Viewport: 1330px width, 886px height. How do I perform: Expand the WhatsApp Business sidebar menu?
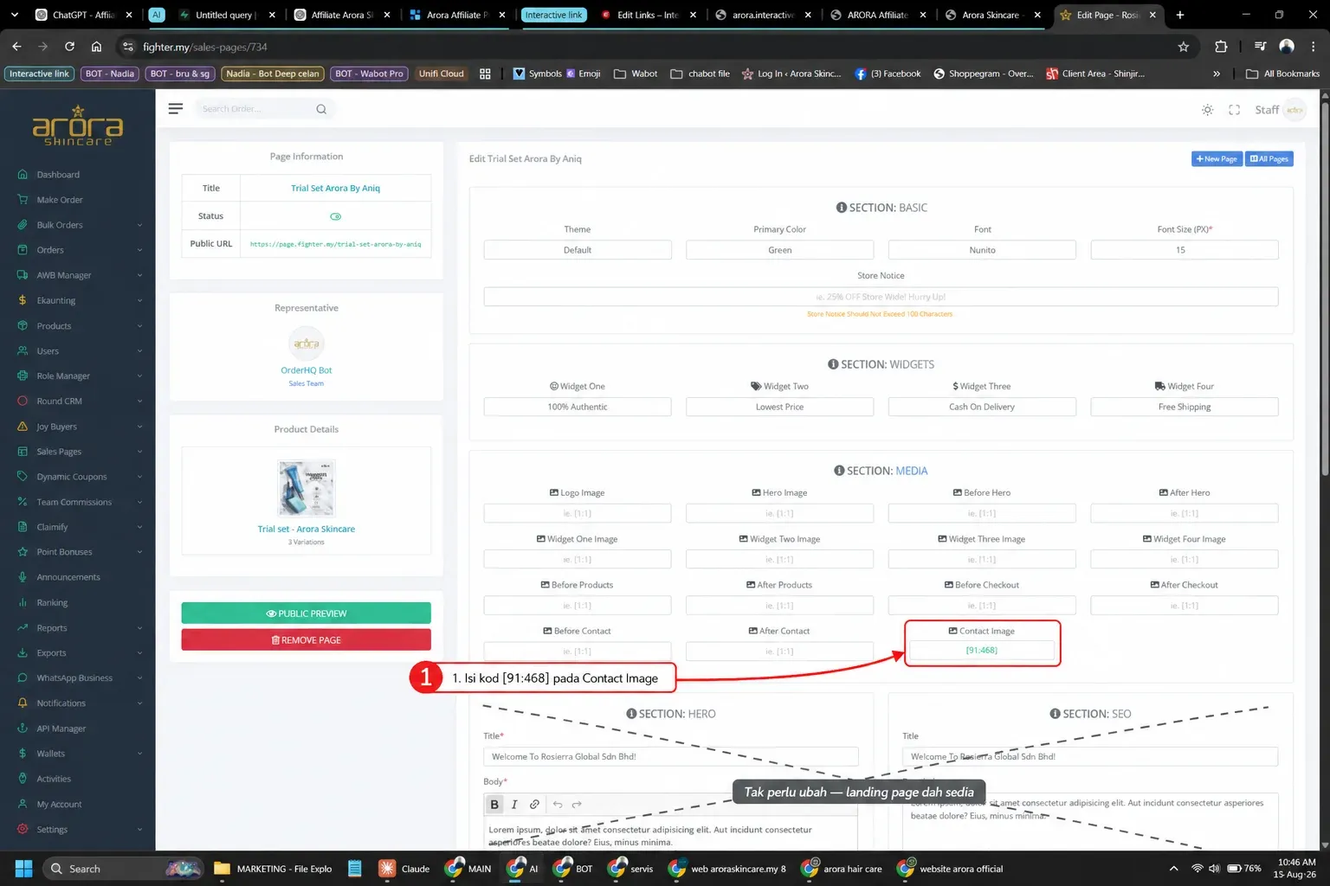80,678
